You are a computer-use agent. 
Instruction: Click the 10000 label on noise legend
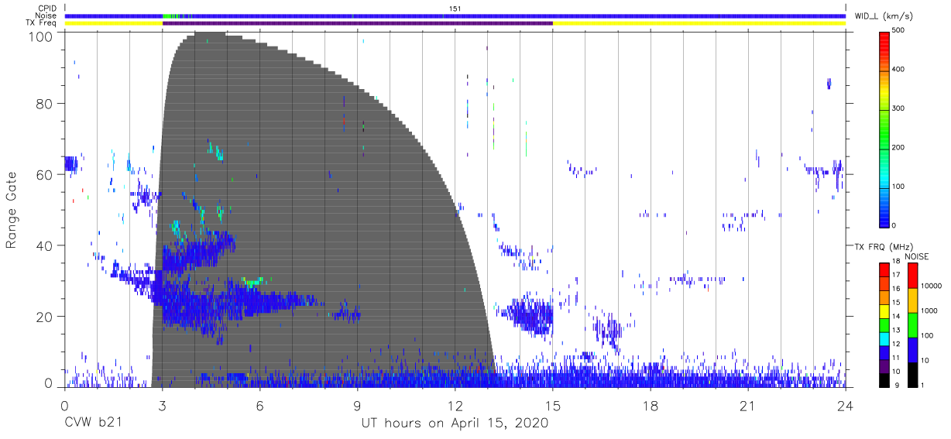point(931,286)
